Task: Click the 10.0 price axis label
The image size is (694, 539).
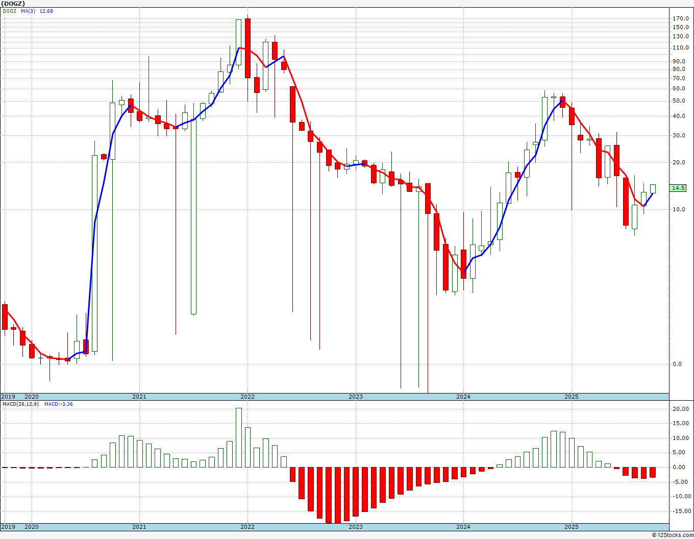Action: click(679, 209)
